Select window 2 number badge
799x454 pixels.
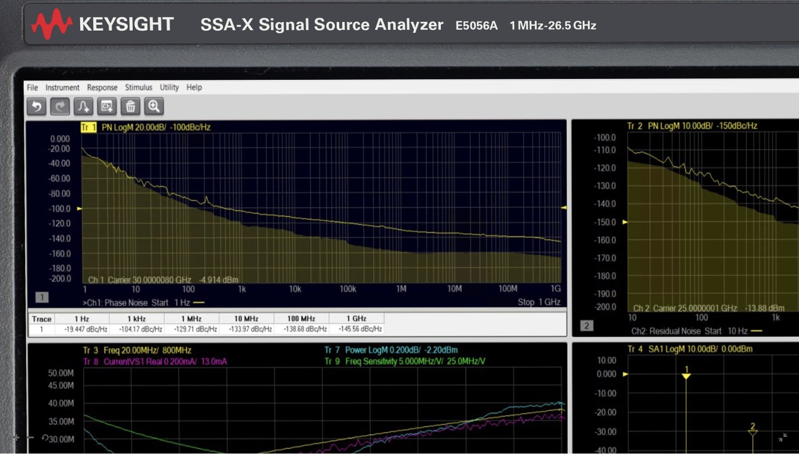[x=586, y=326]
